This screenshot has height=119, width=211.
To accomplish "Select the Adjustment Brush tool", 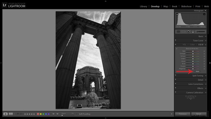I will pyautogui.click(x=201, y=32).
